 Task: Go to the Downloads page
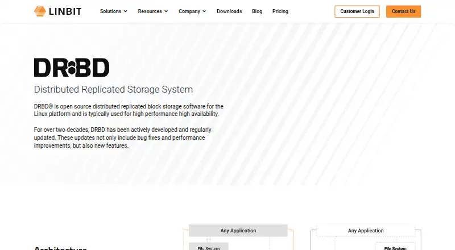coord(229,11)
